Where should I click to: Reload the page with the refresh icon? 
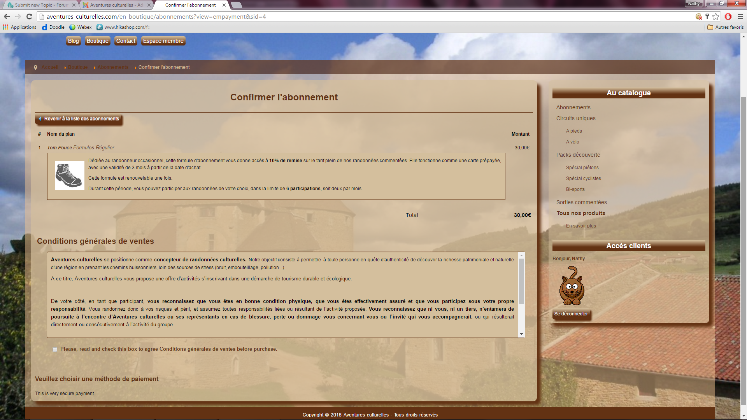pos(29,16)
